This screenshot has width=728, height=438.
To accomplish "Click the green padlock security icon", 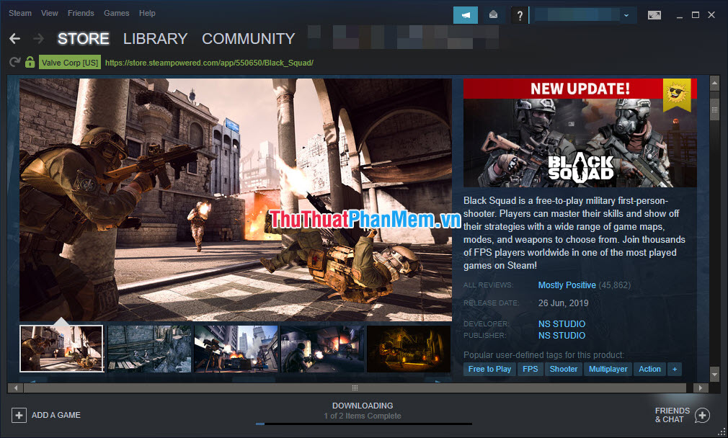I will tap(29, 63).
